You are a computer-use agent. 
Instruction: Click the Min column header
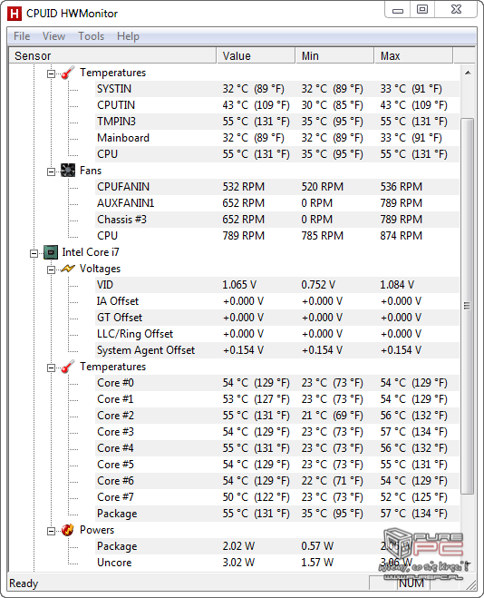334,55
